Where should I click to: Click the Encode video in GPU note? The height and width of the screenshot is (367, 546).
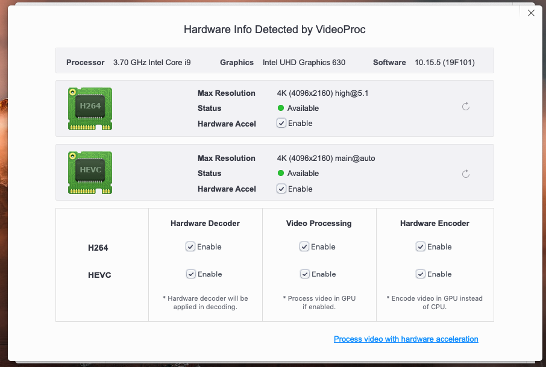435,303
